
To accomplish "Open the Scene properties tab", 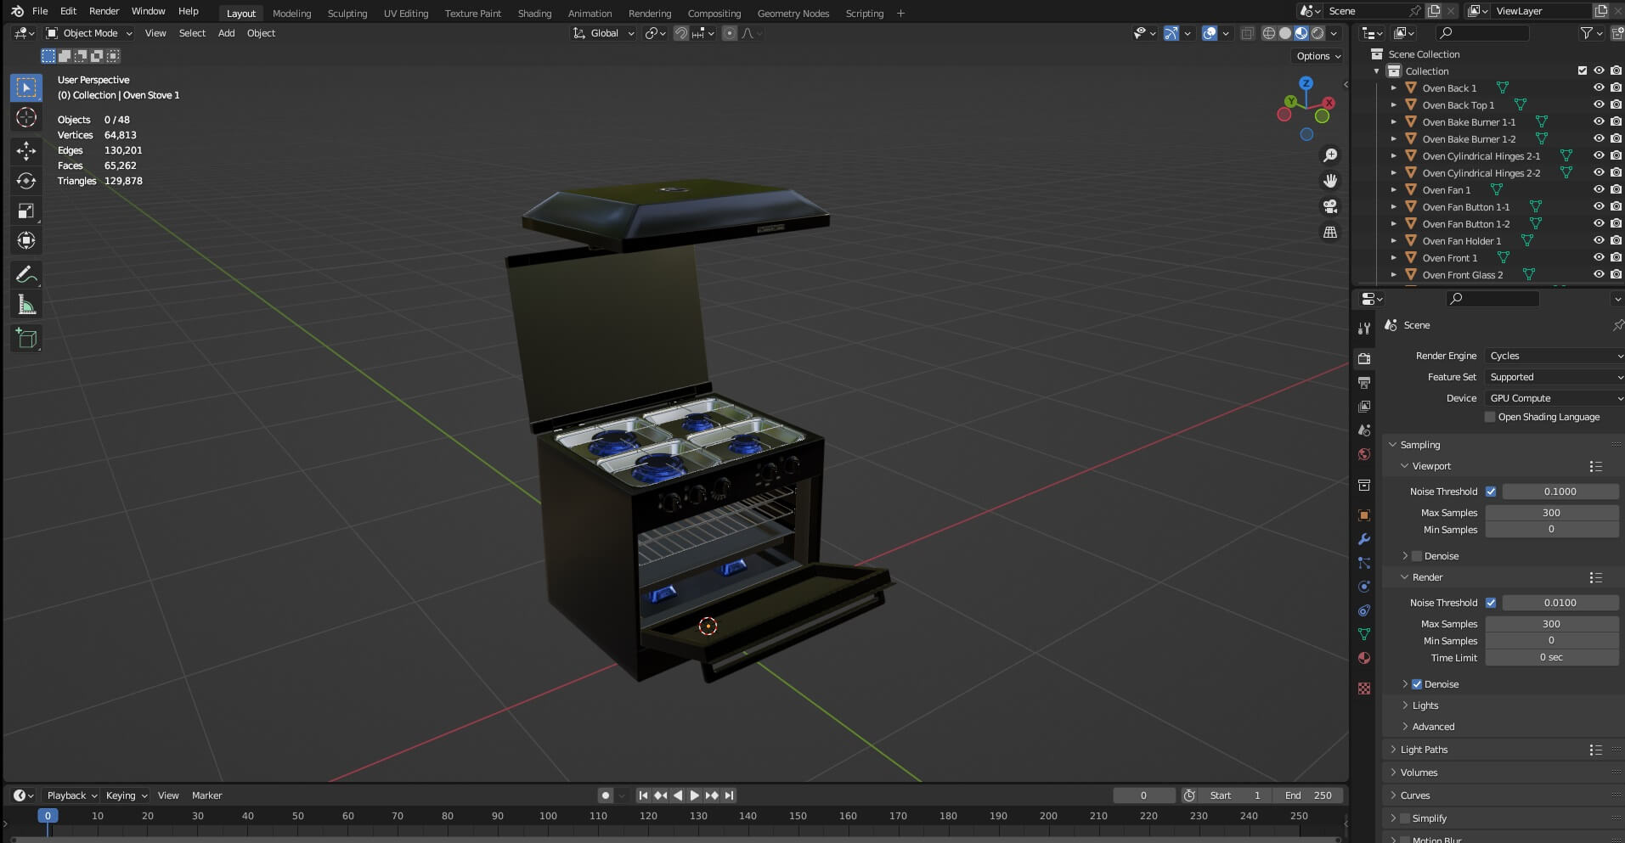I will click(1364, 430).
